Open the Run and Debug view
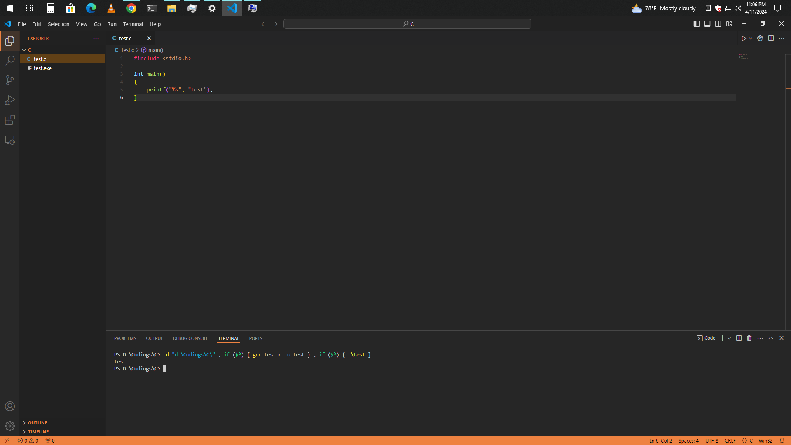The width and height of the screenshot is (791, 445). 10,100
